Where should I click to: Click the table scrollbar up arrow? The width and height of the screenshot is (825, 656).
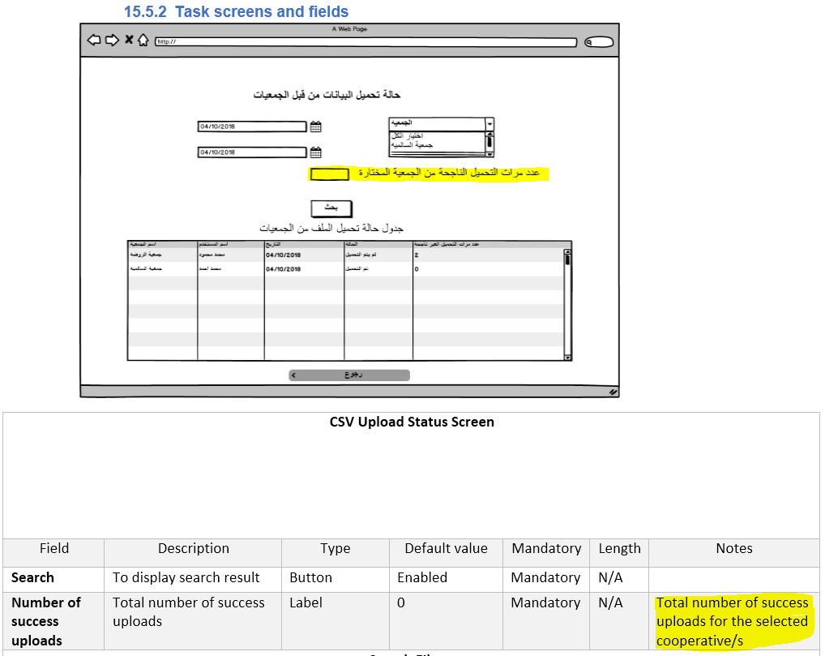tap(567, 251)
